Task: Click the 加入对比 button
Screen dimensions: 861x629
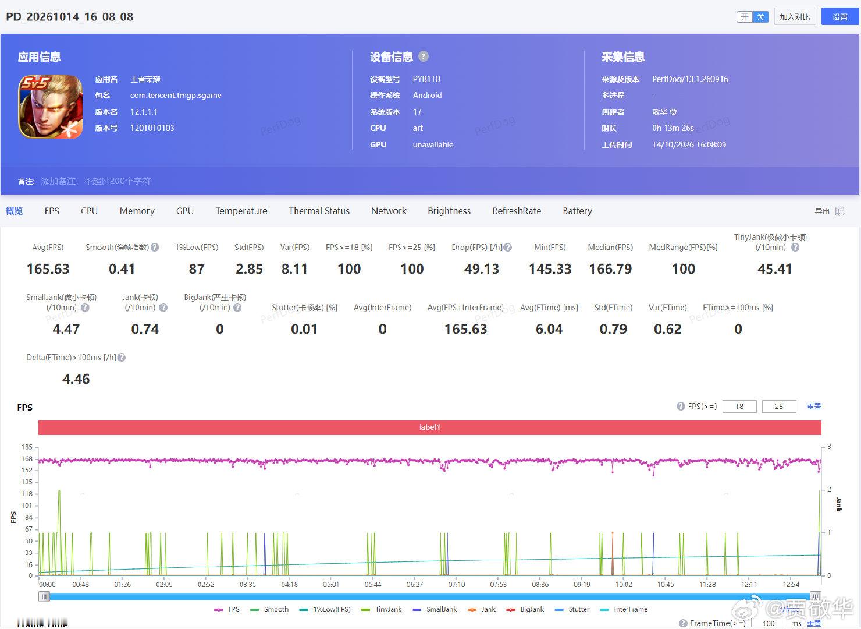Action: 795,17
